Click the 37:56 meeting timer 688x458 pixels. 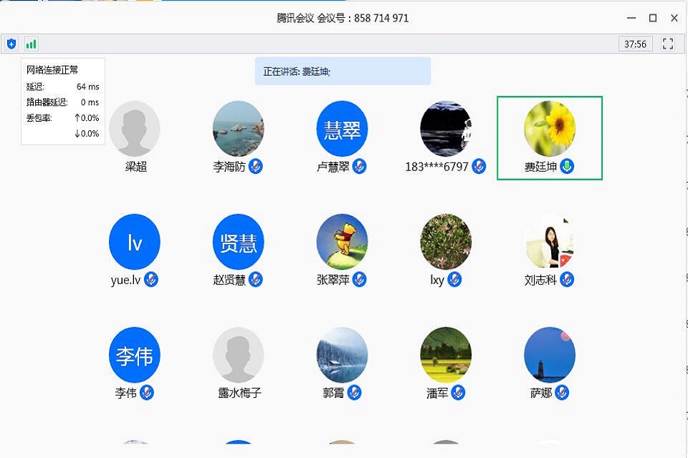pyautogui.click(x=636, y=44)
